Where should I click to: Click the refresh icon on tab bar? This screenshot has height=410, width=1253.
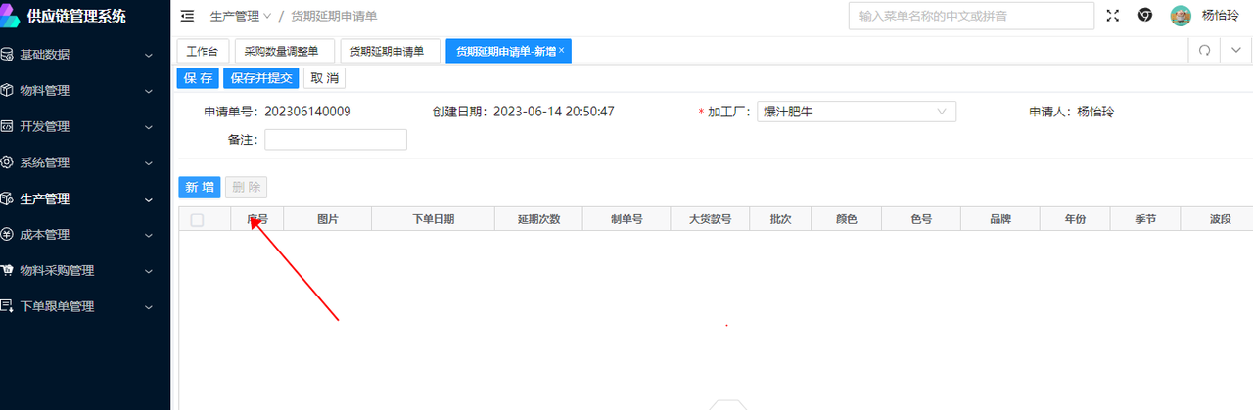1204,51
